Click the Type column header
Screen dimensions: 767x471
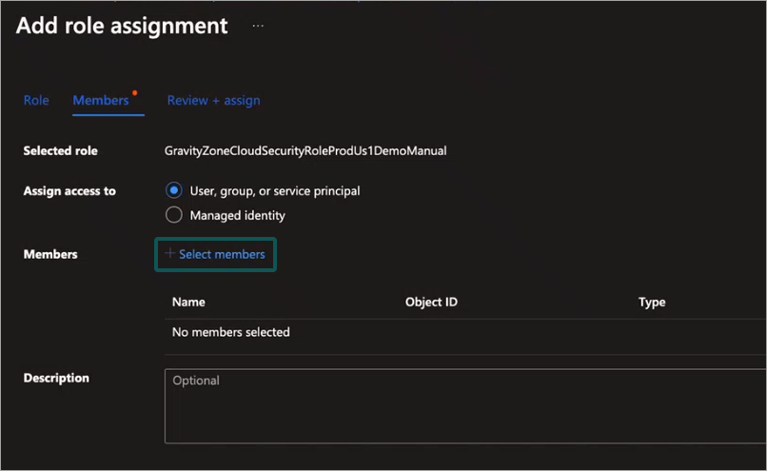pos(652,302)
